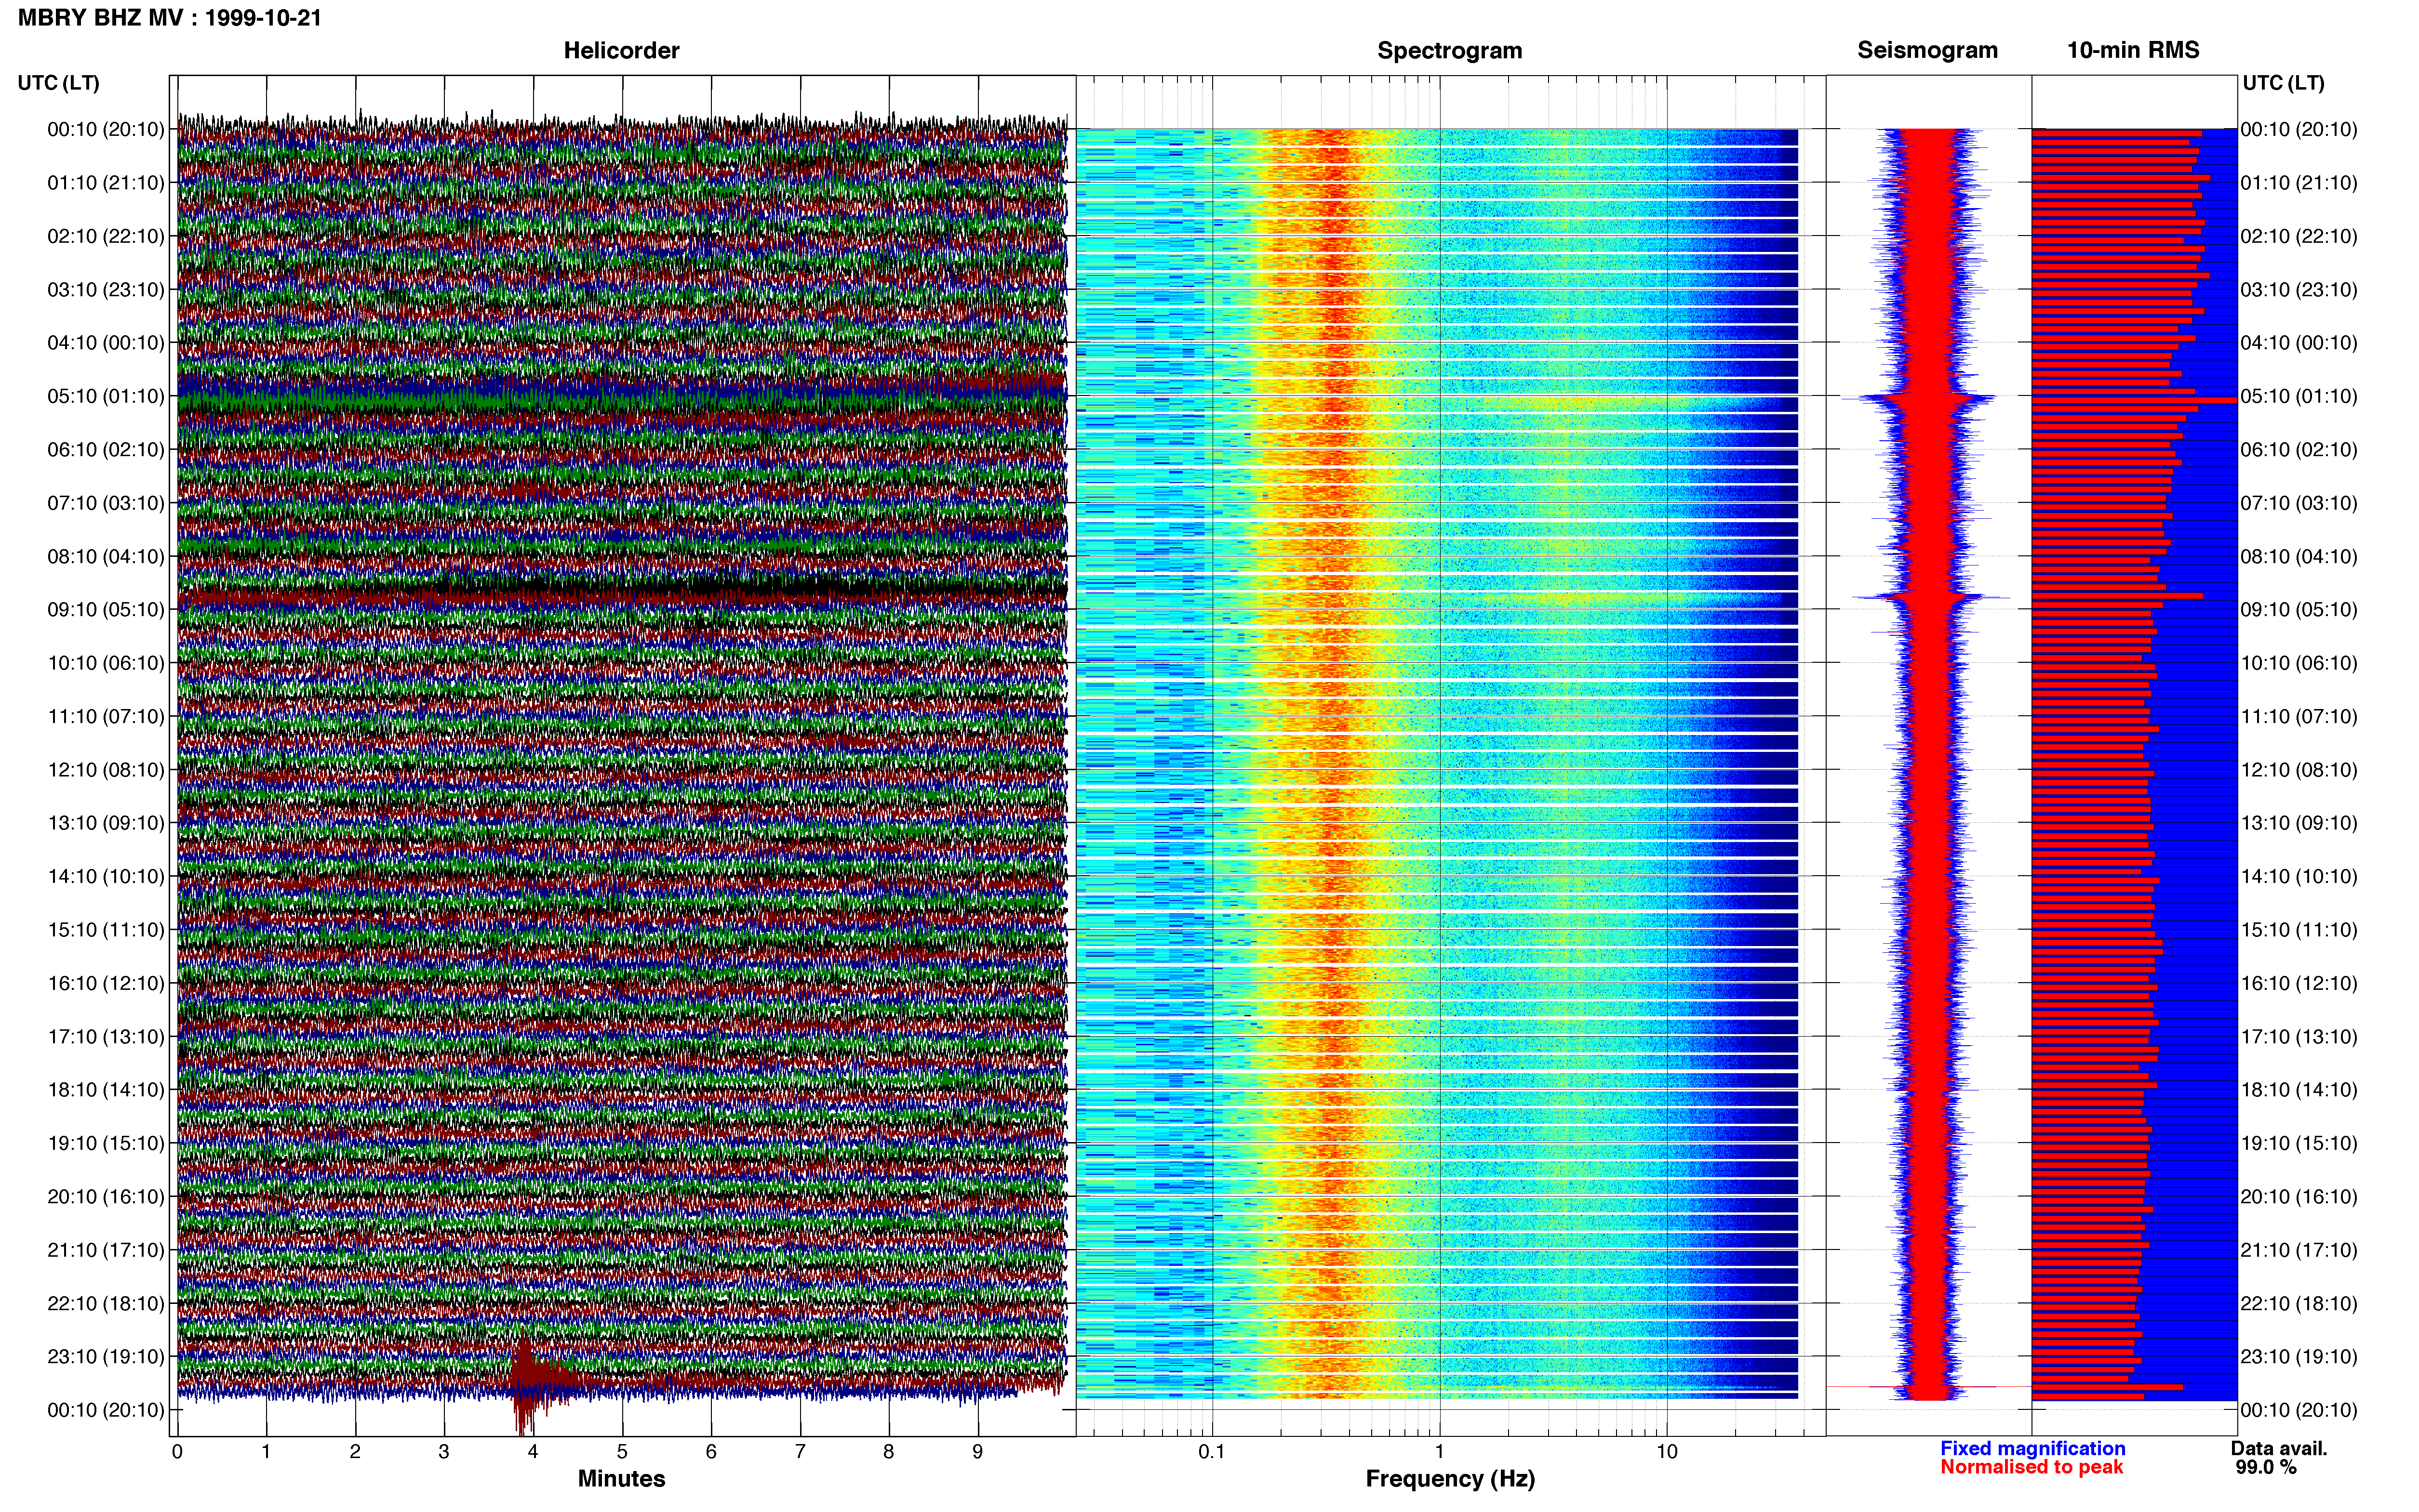Click the '7' tick on the Minutes axis
This screenshot has width=2419, height=1512.
point(801,1452)
